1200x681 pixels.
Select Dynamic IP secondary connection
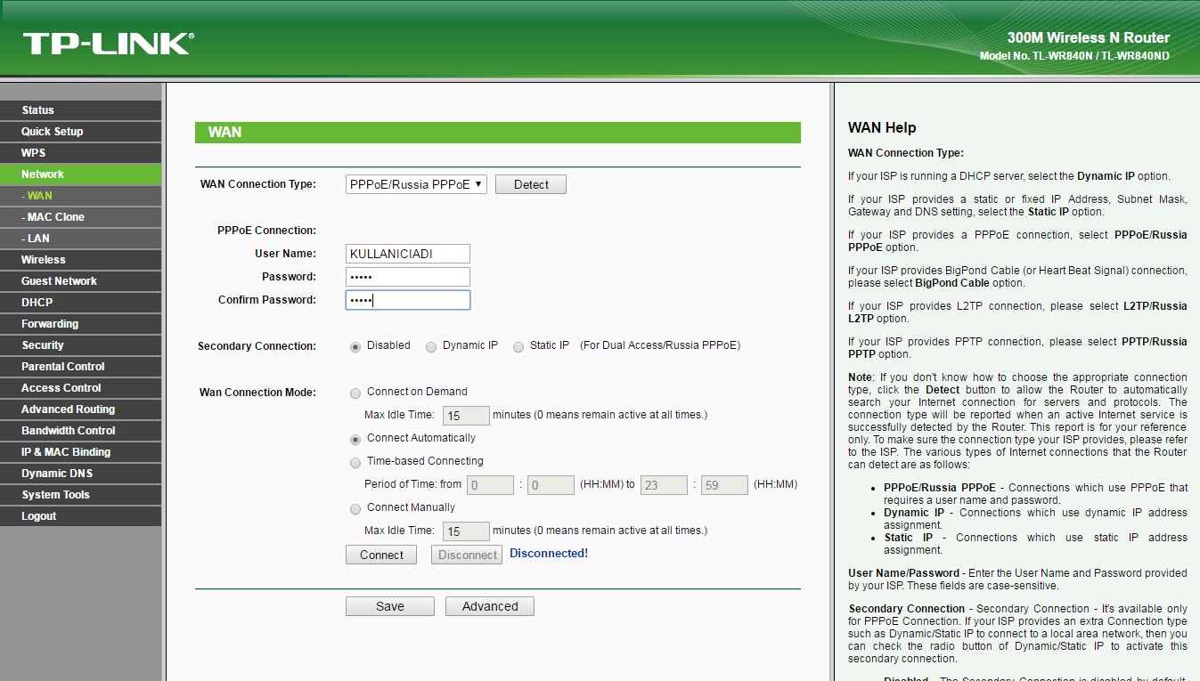pos(431,346)
